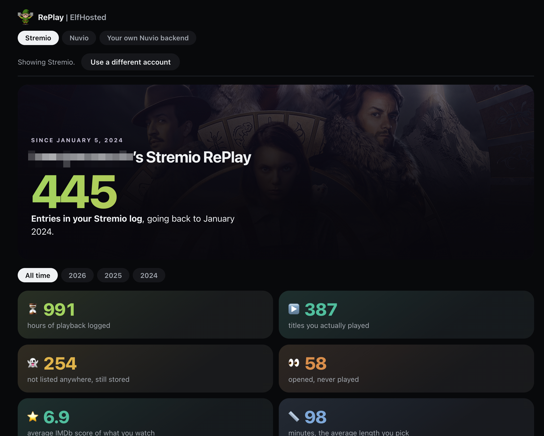Click the opened, never played card

406,369
